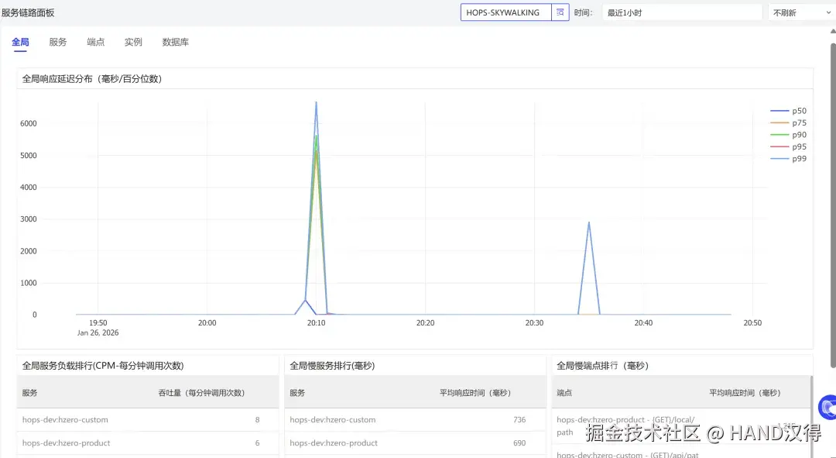Toggle the p90 legend series
This screenshot has height=458, width=836.
pyautogui.click(x=789, y=135)
